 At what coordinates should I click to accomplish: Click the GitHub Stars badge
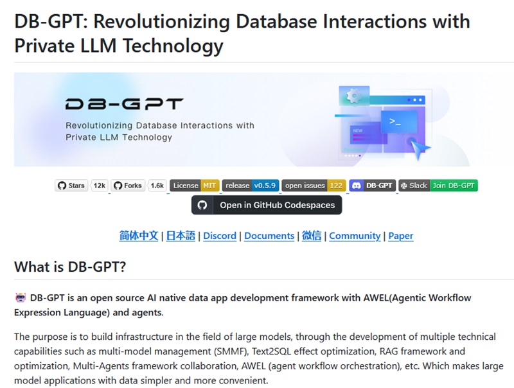pyautogui.click(x=71, y=186)
